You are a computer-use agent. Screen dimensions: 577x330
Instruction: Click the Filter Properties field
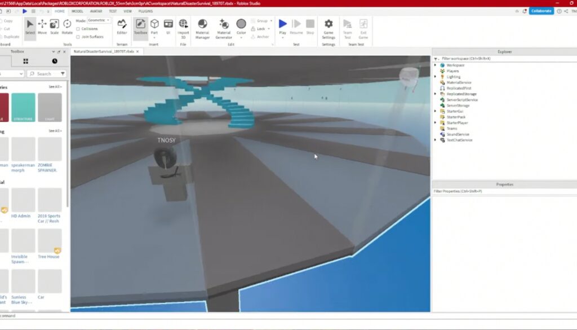[x=504, y=192]
